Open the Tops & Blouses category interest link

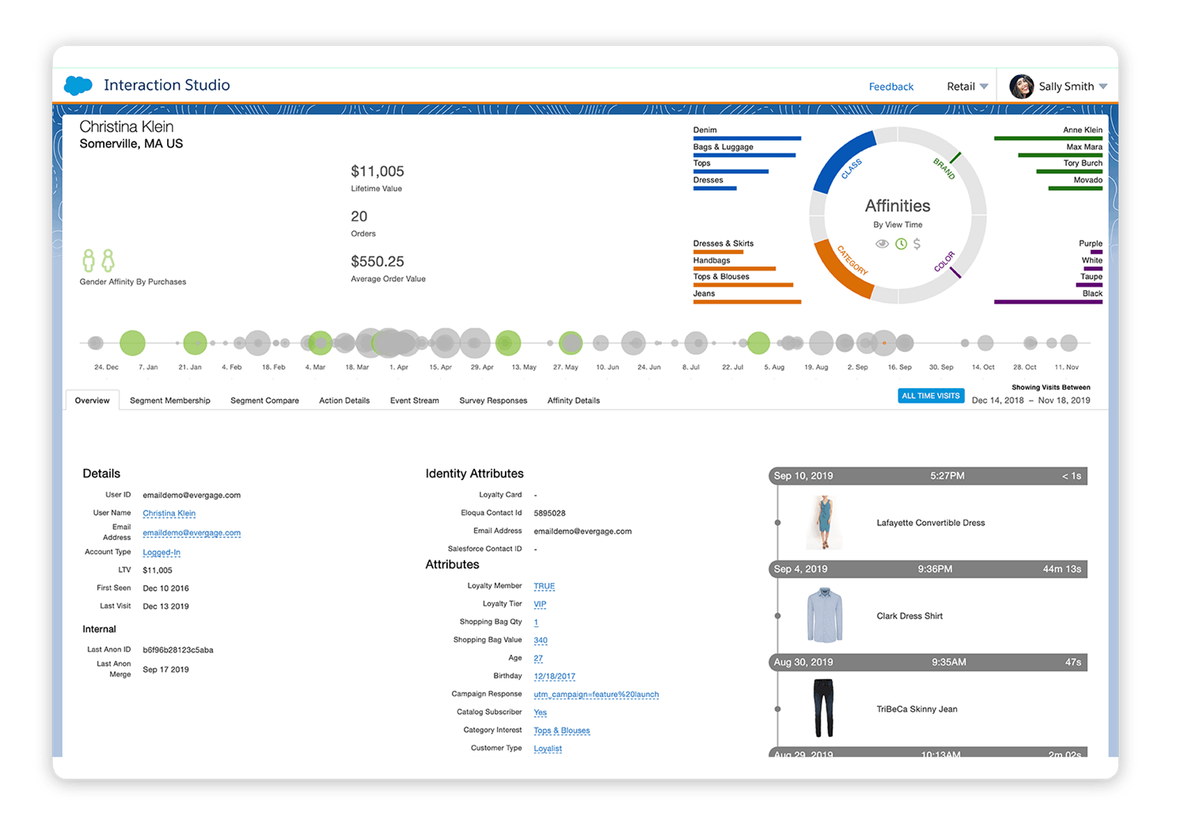click(x=562, y=730)
